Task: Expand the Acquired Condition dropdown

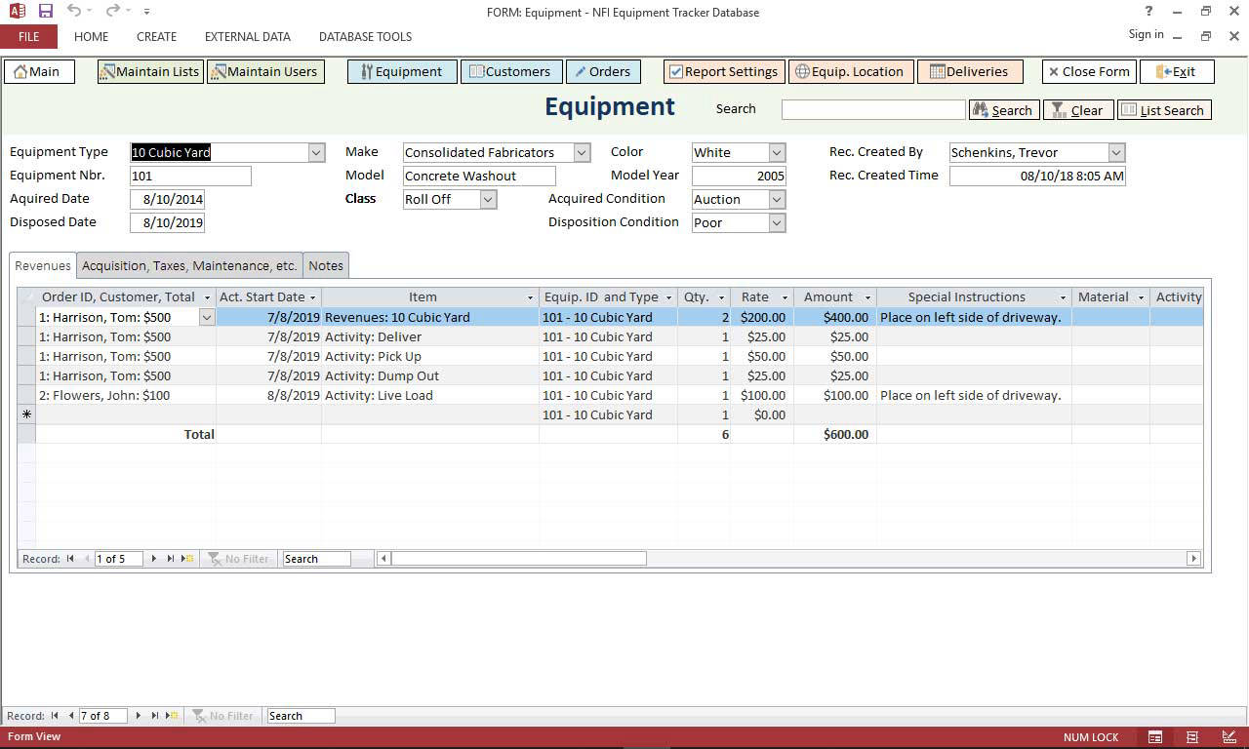Action: pyautogui.click(x=777, y=199)
